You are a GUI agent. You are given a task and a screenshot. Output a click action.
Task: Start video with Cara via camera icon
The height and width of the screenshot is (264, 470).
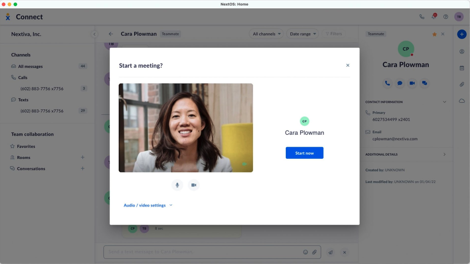tap(412, 83)
